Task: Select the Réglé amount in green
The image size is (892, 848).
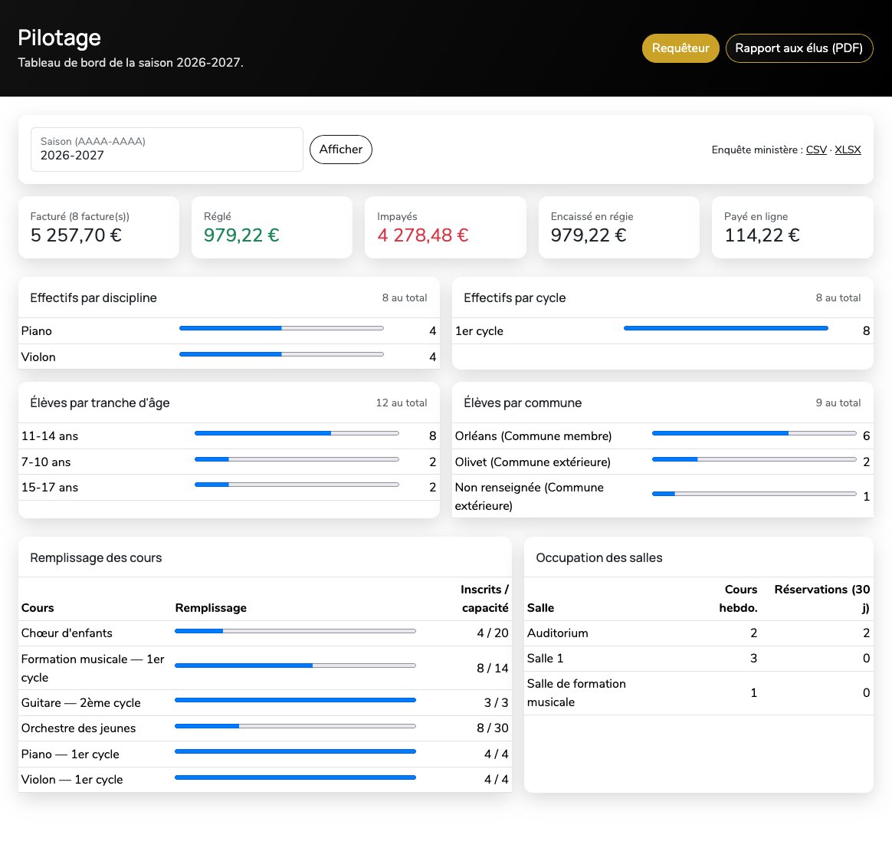Action: click(241, 235)
